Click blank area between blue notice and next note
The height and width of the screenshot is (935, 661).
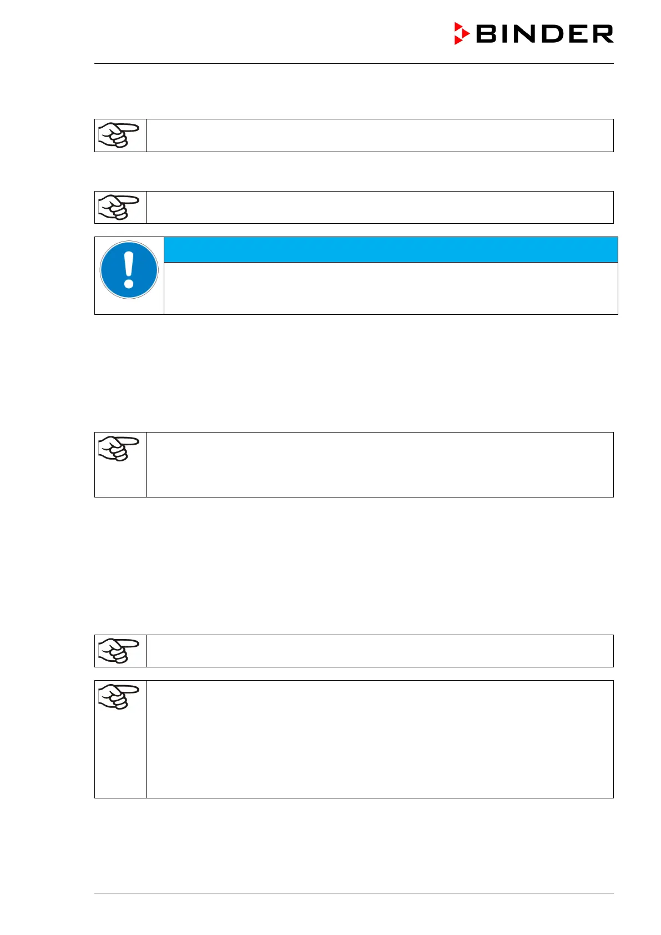point(354,372)
